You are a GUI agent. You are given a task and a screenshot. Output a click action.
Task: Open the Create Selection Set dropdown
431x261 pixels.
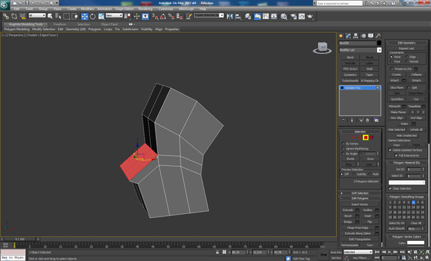(222, 15)
